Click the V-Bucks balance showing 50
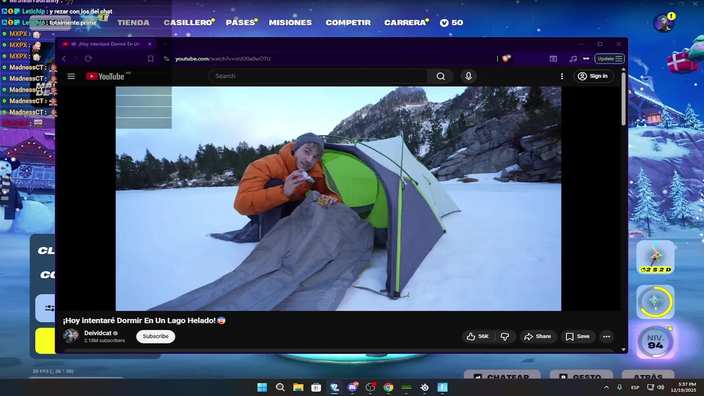 click(x=452, y=23)
